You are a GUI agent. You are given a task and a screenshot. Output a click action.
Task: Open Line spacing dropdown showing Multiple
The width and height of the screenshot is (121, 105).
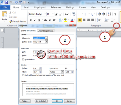pyautogui.click(x=63, y=72)
